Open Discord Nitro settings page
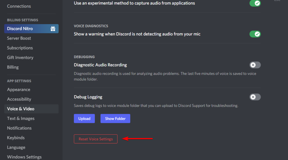Image resolution: width=288 pixels, height=160 pixels. point(31,29)
